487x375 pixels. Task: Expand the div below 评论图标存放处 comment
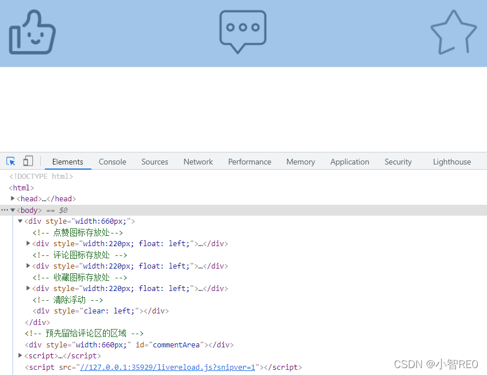coord(28,266)
